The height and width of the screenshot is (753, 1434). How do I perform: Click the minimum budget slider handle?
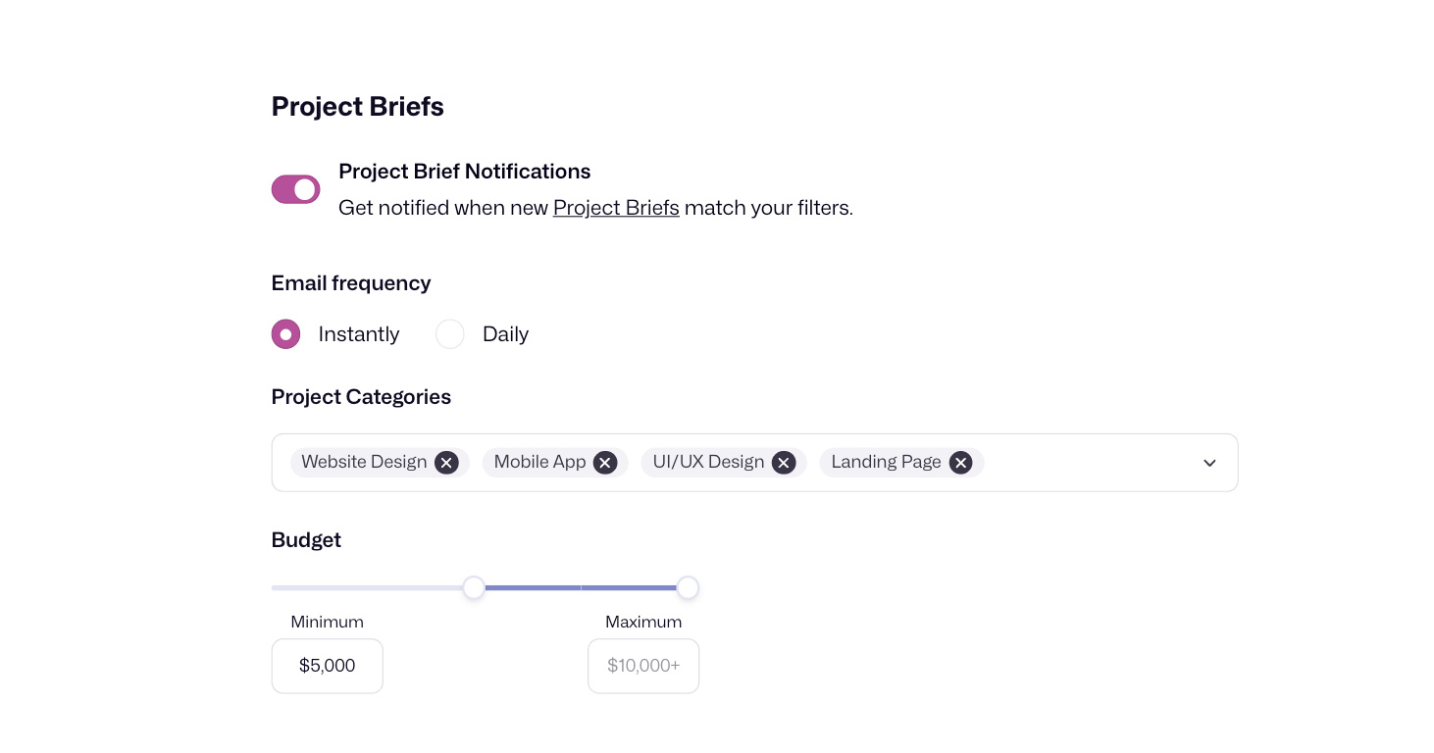pos(474,588)
